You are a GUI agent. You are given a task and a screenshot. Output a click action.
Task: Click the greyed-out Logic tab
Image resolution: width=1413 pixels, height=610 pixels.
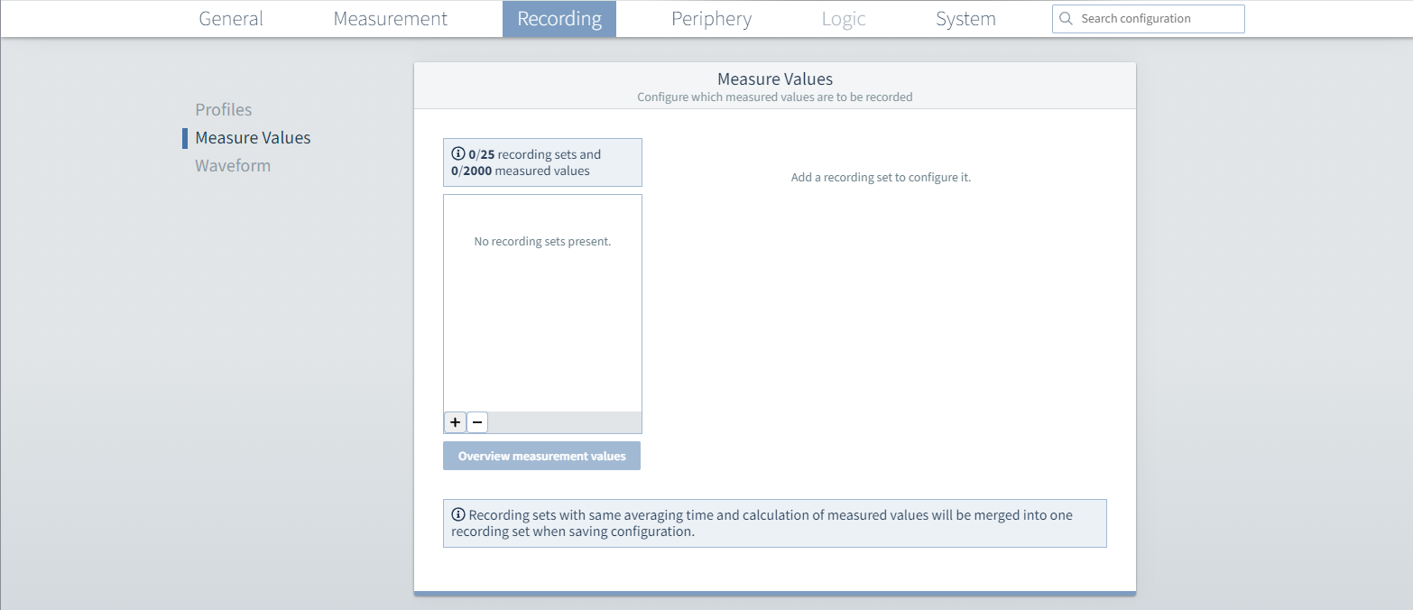coord(844,19)
